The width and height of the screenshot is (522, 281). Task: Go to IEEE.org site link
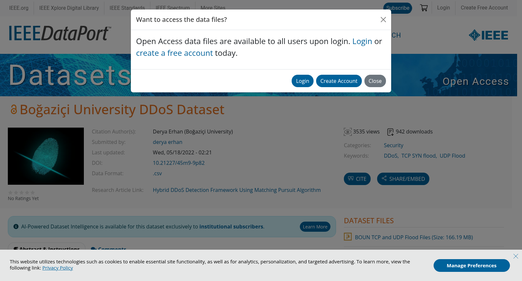point(19,8)
